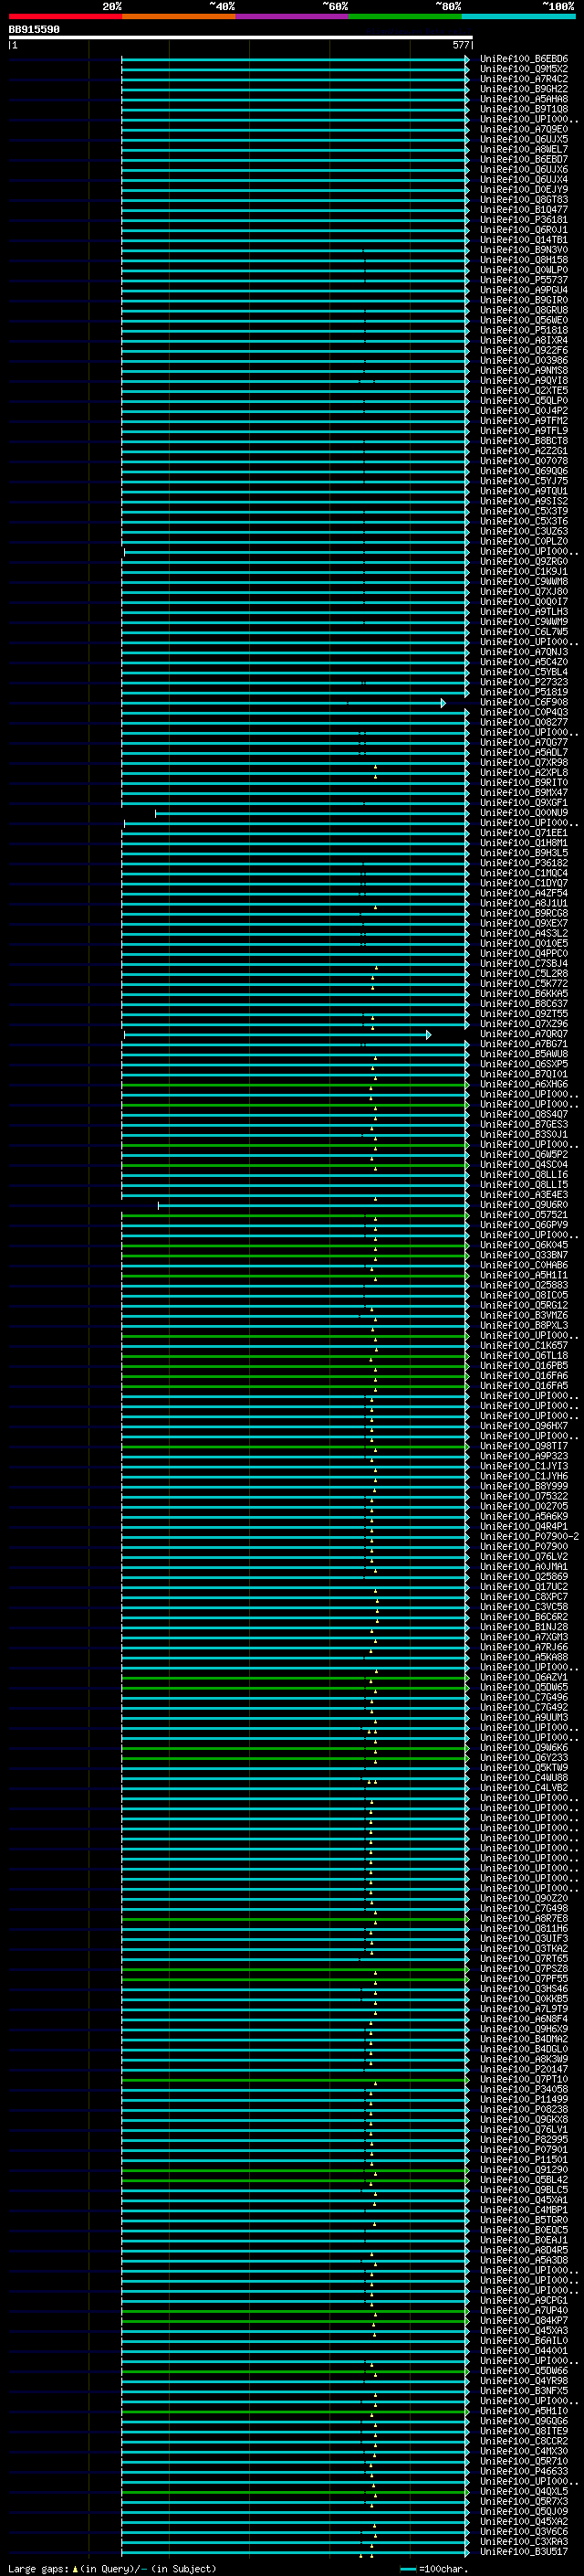
Task: Click label UniRef100_P36182
Action: tap(524, 863)
